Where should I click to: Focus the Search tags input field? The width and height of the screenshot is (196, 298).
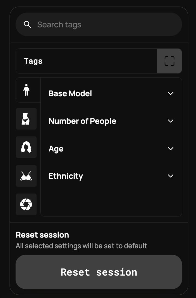(x=104, y=25)
